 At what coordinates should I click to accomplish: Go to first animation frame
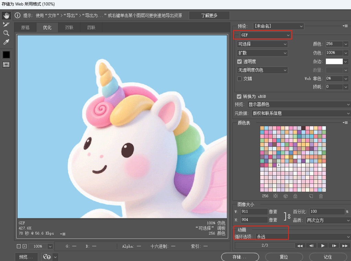click(x=300, y=246)
